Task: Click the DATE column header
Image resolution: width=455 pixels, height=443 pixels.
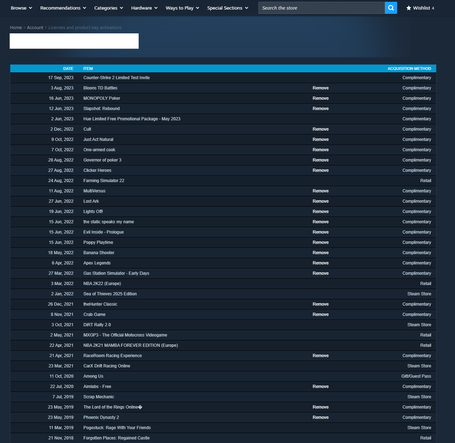Action: tap(68, 68)
